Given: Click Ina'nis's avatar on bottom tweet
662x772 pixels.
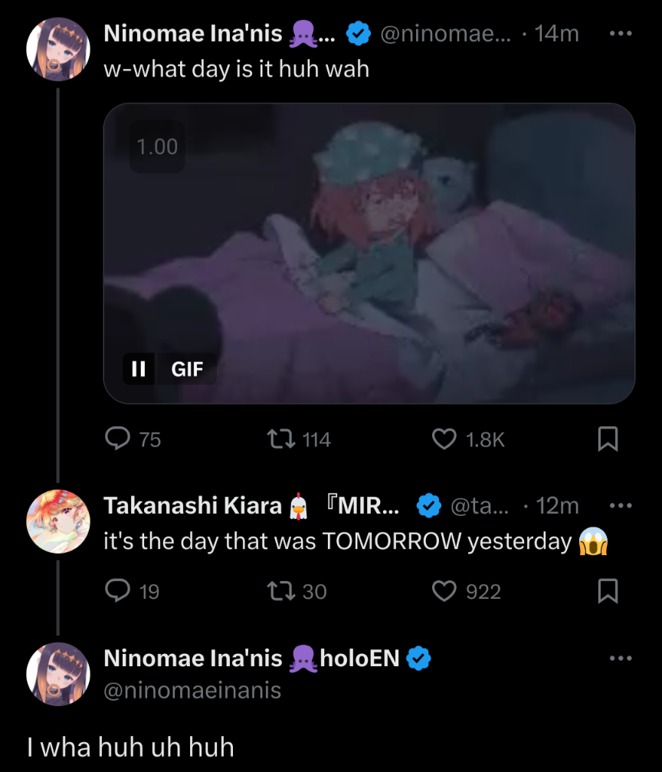Looking at the screenshot, I should 58,674.
